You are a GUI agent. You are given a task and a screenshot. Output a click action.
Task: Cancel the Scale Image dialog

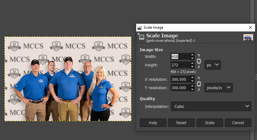point(238,123)
